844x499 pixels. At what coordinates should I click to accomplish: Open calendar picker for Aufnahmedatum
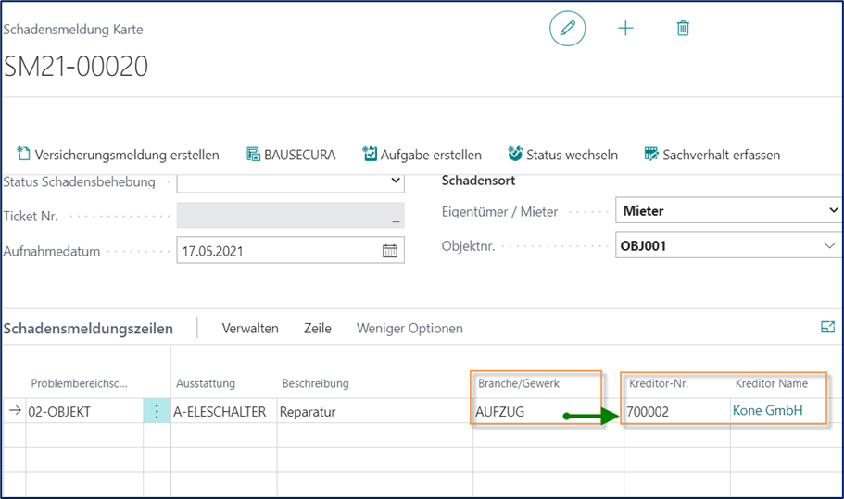coord(390,251)
